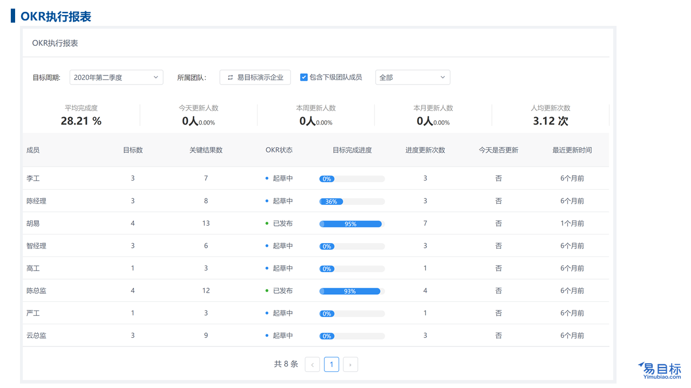Click the 本周更新人数 statistic label
The height and width of the screenshot is (388, 691).
click(x=316, y=108)
